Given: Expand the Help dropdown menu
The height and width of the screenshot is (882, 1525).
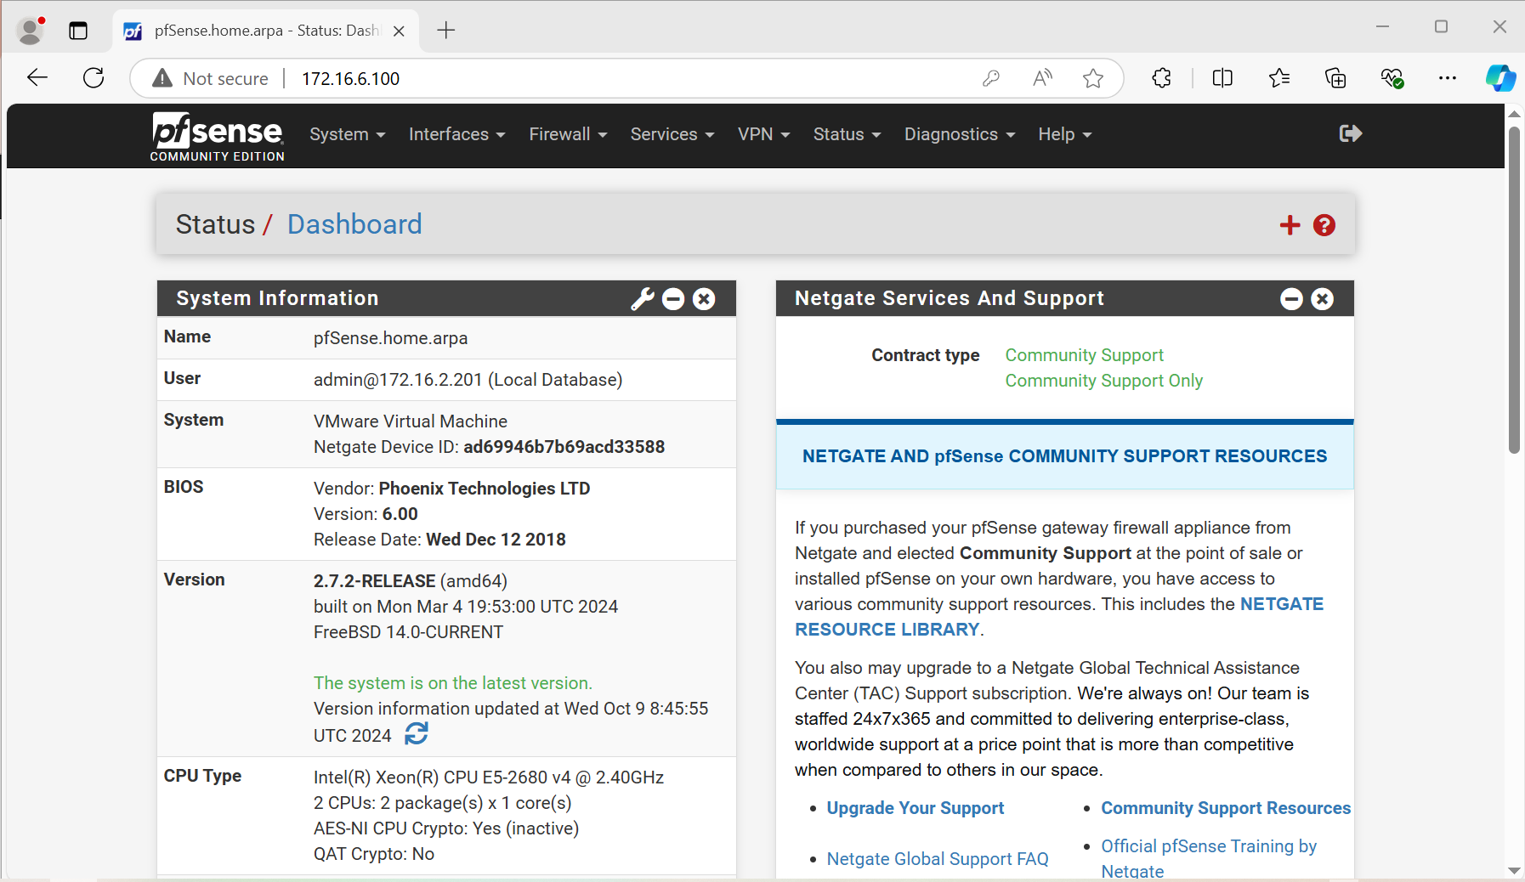Looking at the screenshot, I should 1065,134.
